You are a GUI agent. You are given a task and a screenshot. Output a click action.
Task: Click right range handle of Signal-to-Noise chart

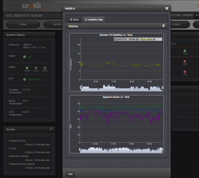[162, 149]
